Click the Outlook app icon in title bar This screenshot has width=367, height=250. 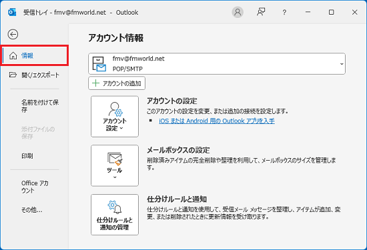tap(12, 12)
